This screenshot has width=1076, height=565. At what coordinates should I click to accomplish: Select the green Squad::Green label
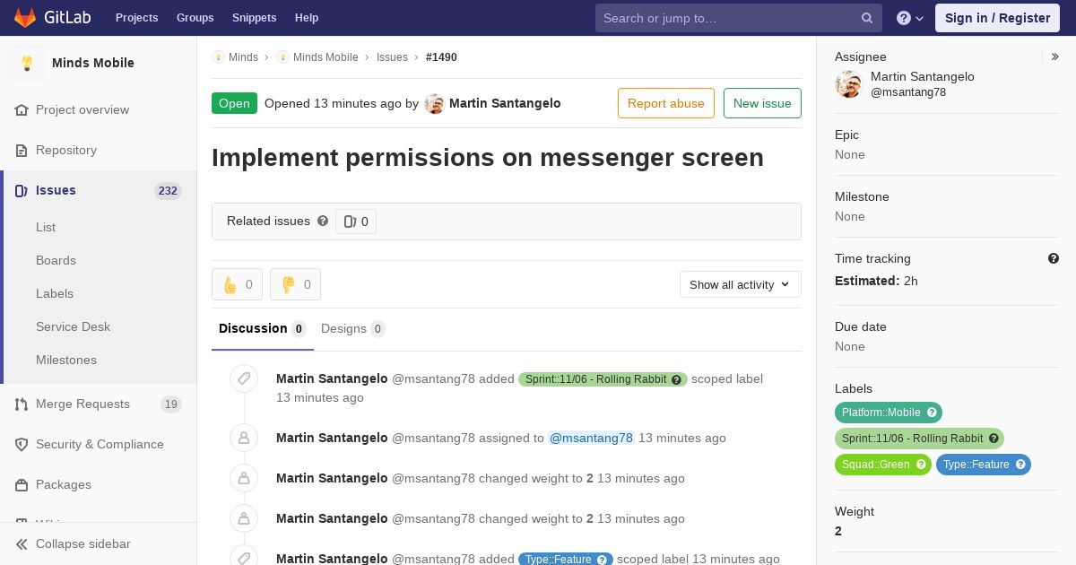(x=883, y=465)
